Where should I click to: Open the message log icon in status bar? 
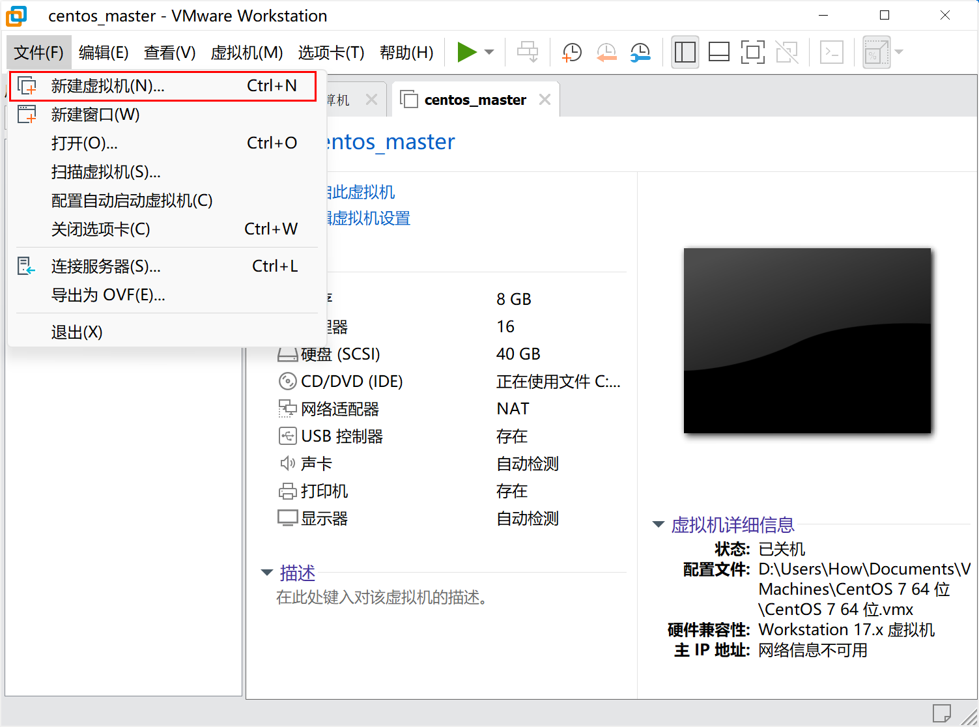[x=941, y=713]
